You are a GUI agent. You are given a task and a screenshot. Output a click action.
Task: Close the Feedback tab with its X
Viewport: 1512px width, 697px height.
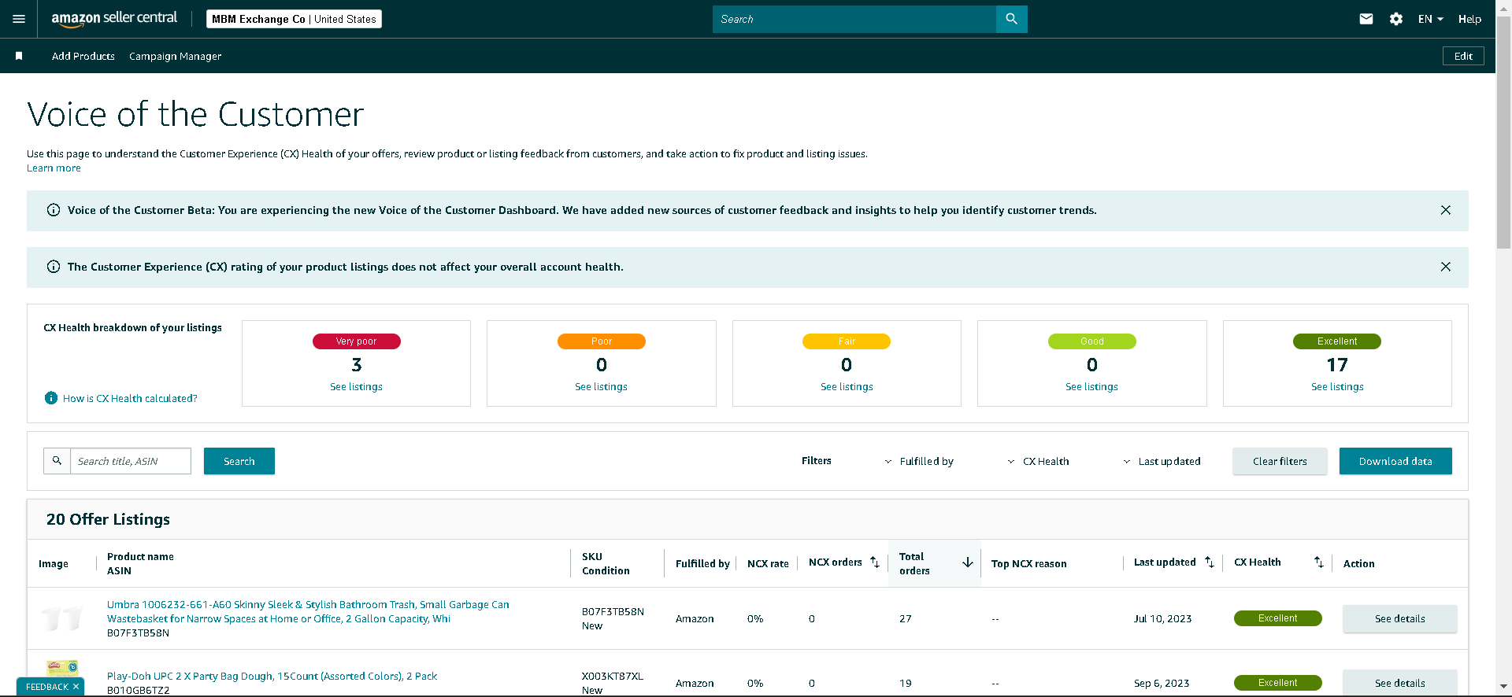[76, 687]
